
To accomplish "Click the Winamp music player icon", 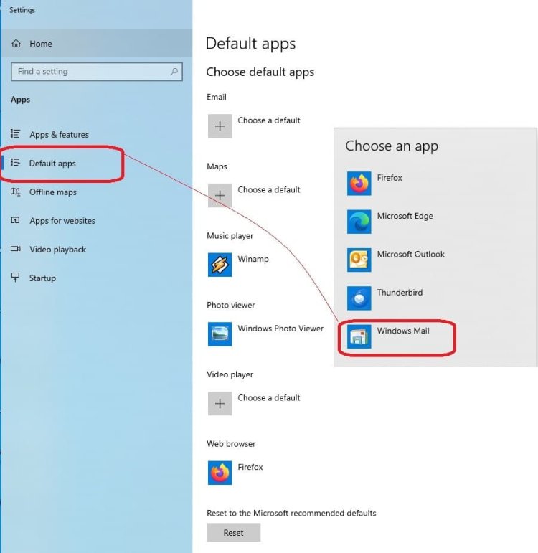I will [x=220, y=265].
